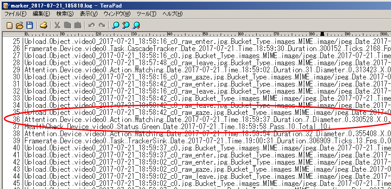Open the ツール(T) menu
Viewport: 391px width, 189px height.
[147, 14]
